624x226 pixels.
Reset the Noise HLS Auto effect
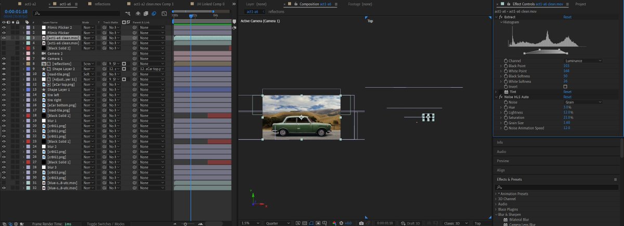coord(567,97)
